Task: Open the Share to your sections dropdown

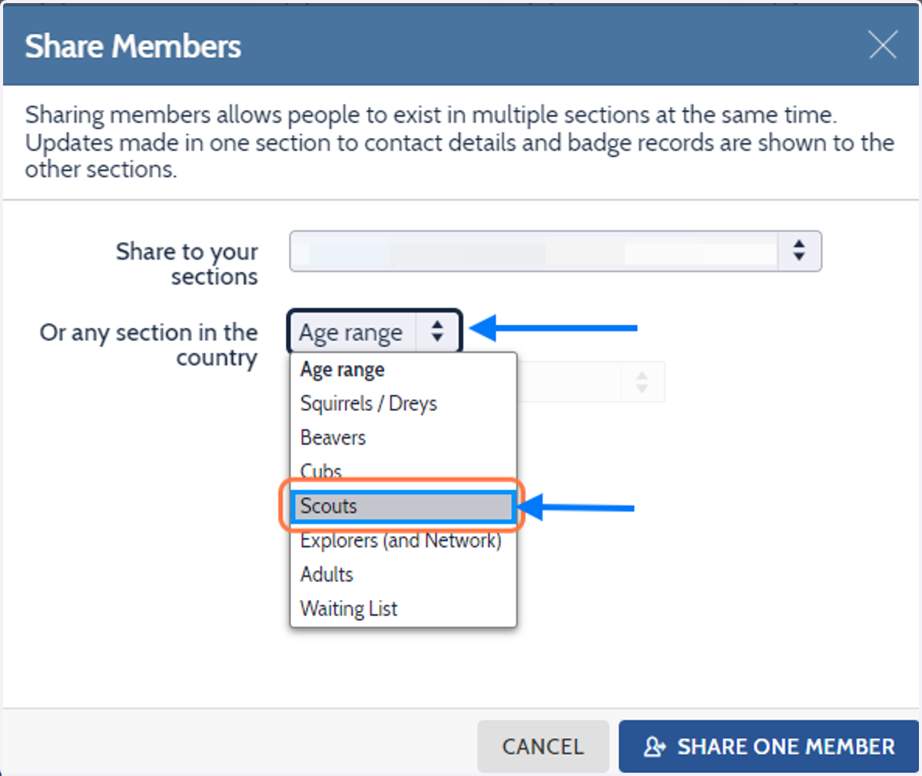Action: [x=556, y=251]
